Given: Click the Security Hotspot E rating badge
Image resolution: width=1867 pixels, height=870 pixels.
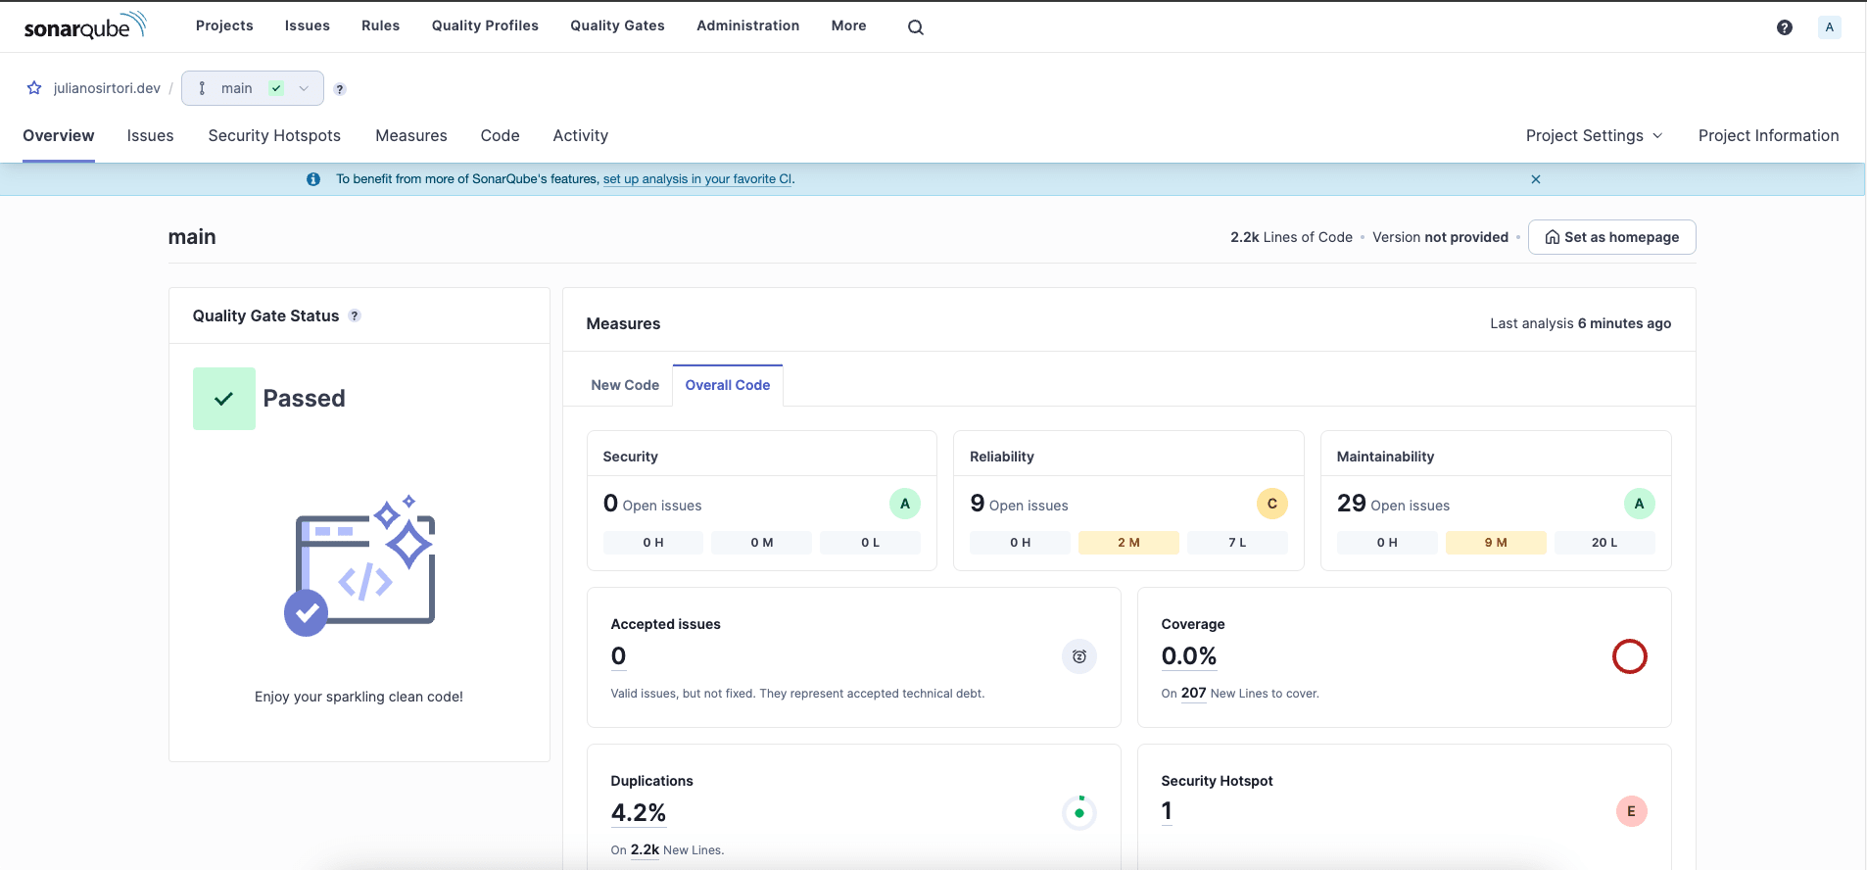Looking at the screenshot, I should [1631, 811].
